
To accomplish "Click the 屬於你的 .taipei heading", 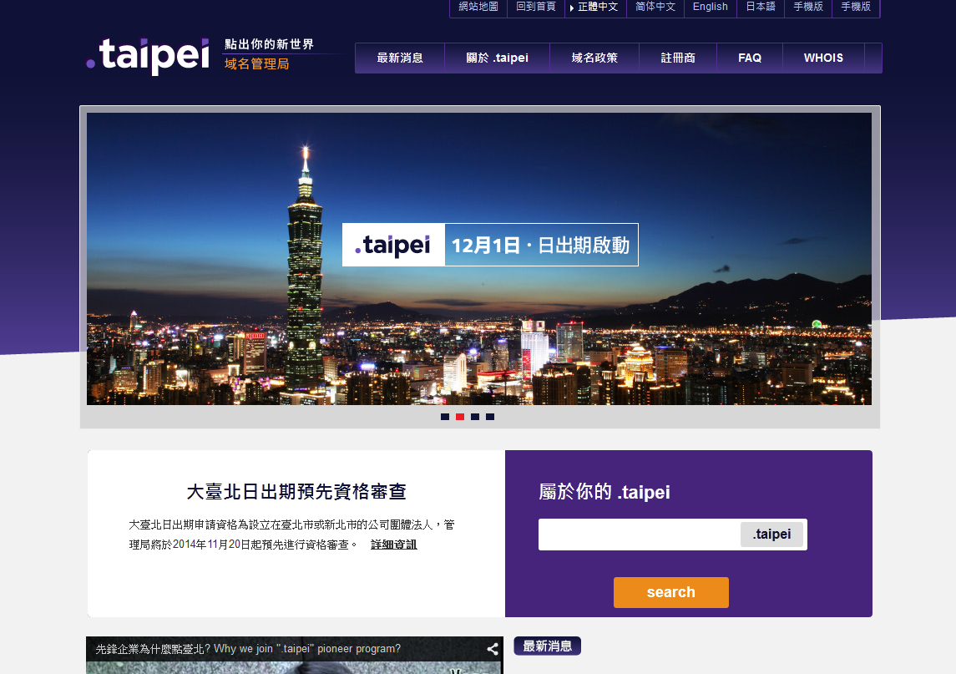I will tap(604, 492).
